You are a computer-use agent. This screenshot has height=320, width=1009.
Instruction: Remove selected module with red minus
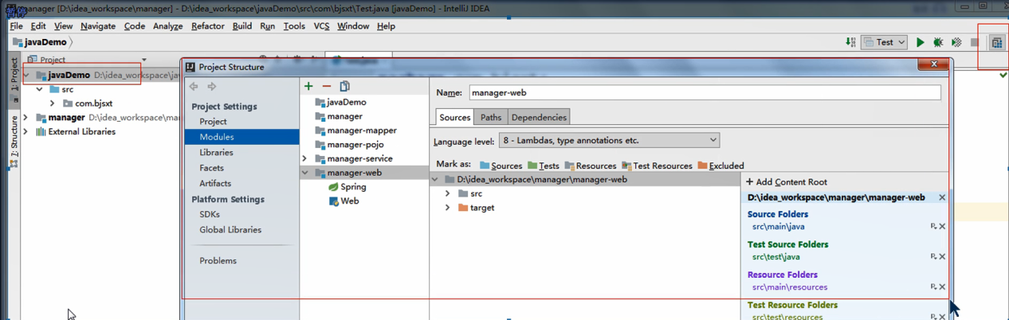(327, 86)
